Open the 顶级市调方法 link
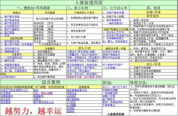This screenshot has width=178, height=116. 10,49
